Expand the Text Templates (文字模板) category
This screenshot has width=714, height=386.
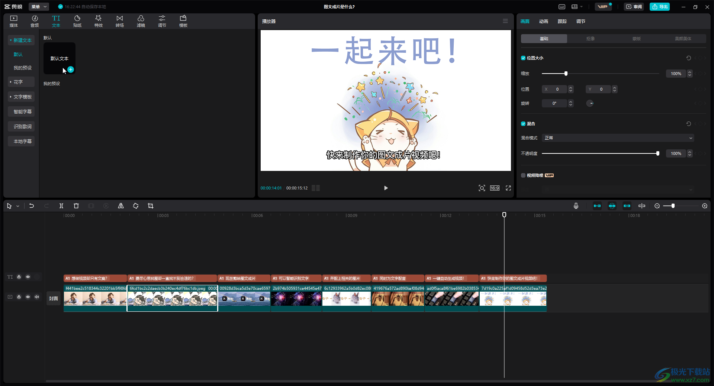point(21,97)
